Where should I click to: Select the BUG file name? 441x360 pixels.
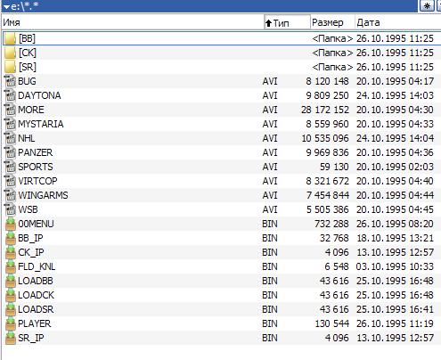point(27,81)
